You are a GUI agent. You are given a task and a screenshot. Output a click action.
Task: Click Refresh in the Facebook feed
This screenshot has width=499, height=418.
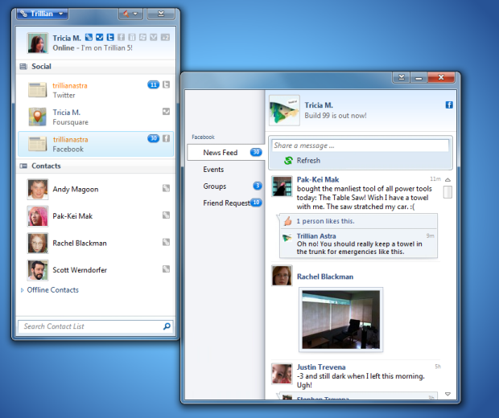tap(302, 161)
